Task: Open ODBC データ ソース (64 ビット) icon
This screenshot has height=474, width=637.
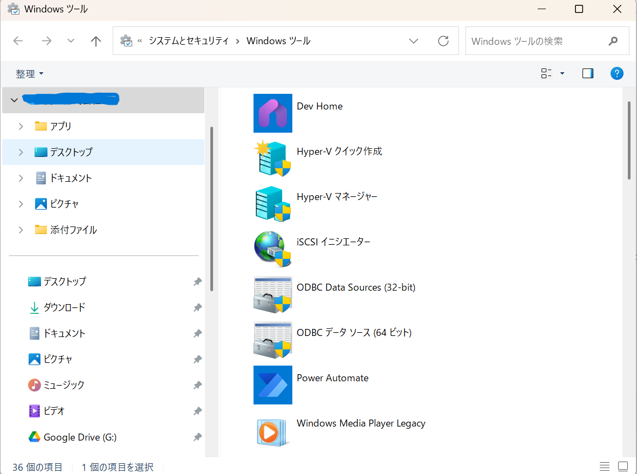Action: point(272,340)
